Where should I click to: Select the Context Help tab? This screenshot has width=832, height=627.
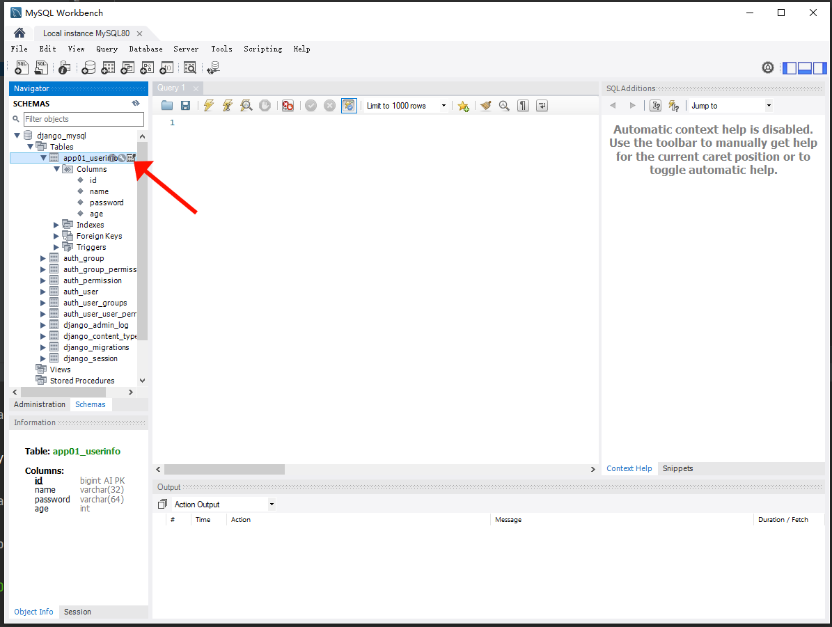pos(629,468)
